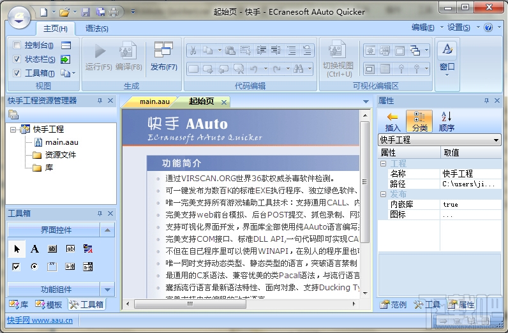Image resolution: width=508 pixels, height=333 pixels.
Task: Click the binoculars find icon
Action: (298, 69)
